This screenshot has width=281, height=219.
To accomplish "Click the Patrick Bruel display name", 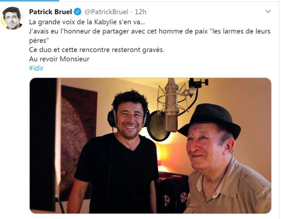I will pyautogui.click(x=51, y=12).
